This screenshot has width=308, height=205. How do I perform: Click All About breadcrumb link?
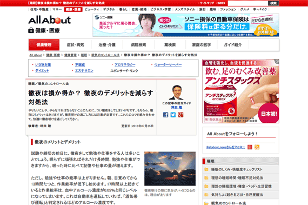36,55
